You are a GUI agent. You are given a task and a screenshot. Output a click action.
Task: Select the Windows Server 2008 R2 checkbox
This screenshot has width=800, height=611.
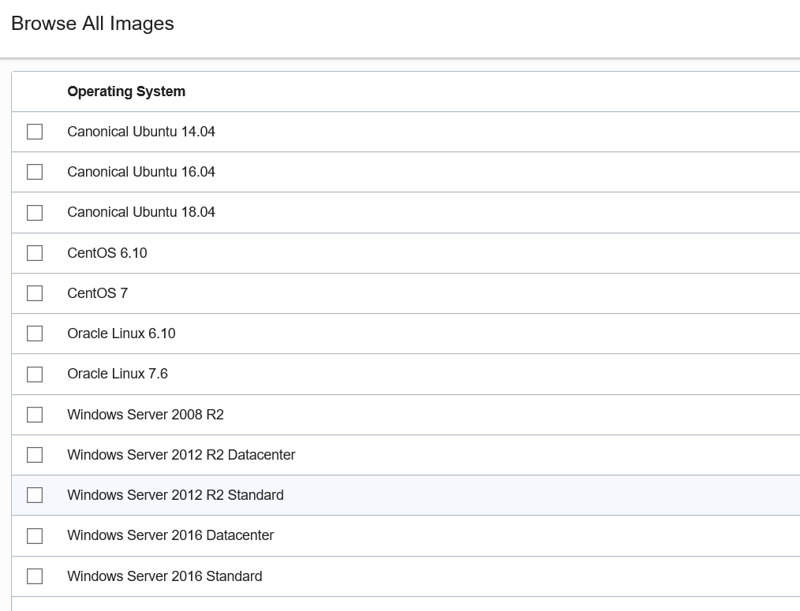click(x=35, y=415)
